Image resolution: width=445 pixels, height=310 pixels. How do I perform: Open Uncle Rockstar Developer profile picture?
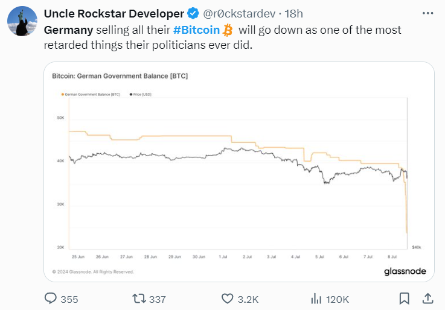22,21
